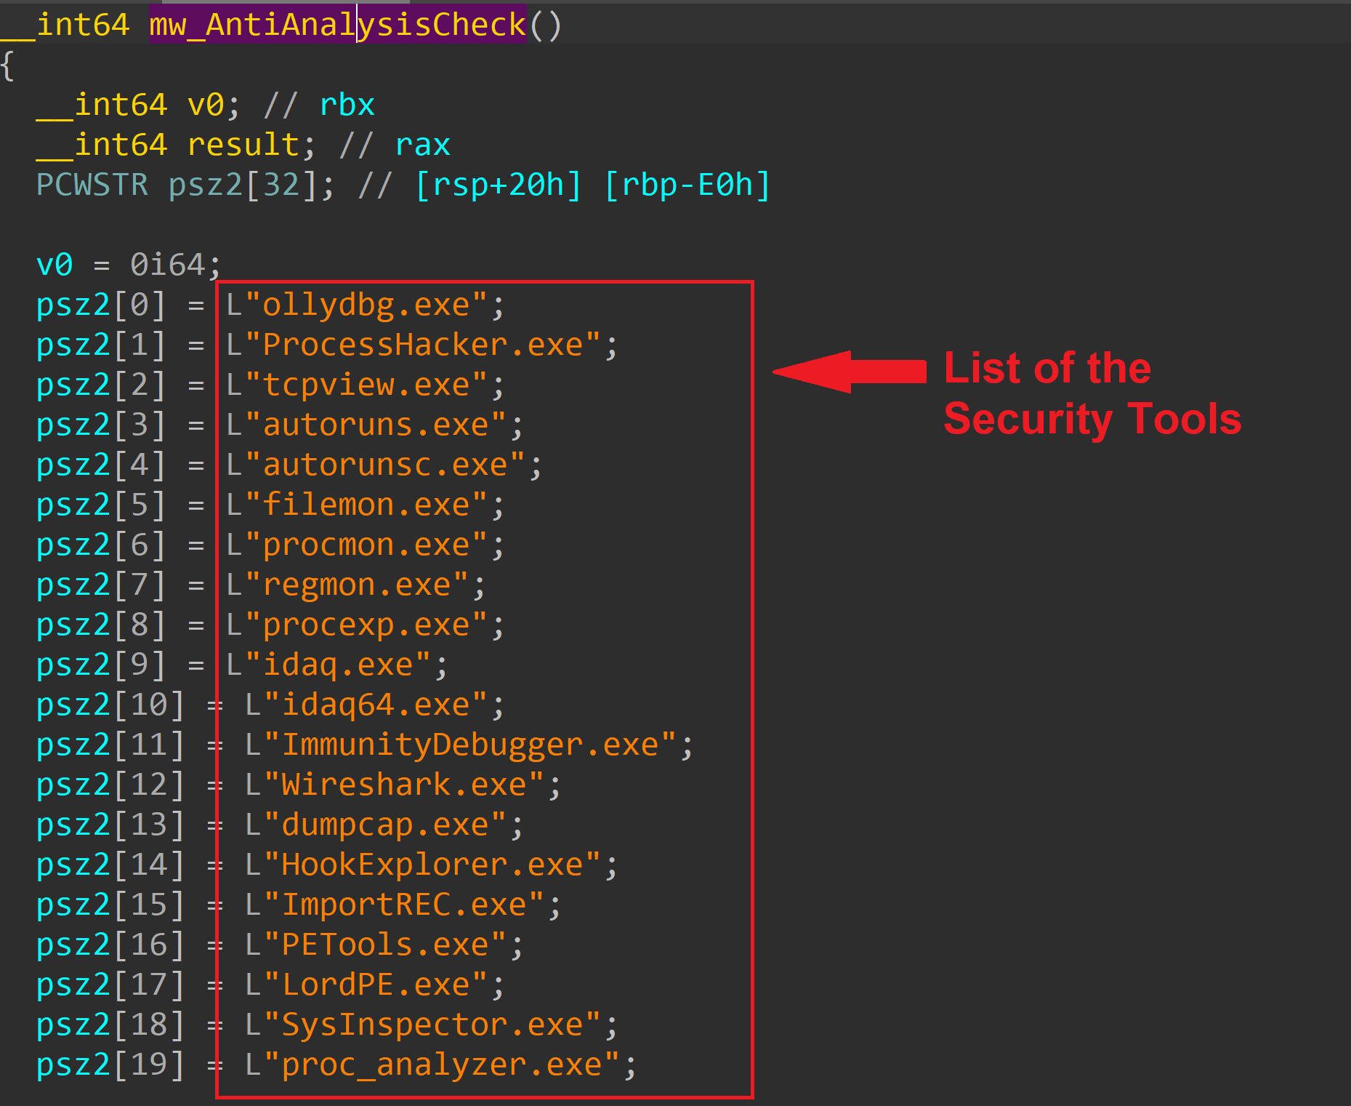
Task: Click the psz2[2] array element
Action: click(x=102, y=385)
